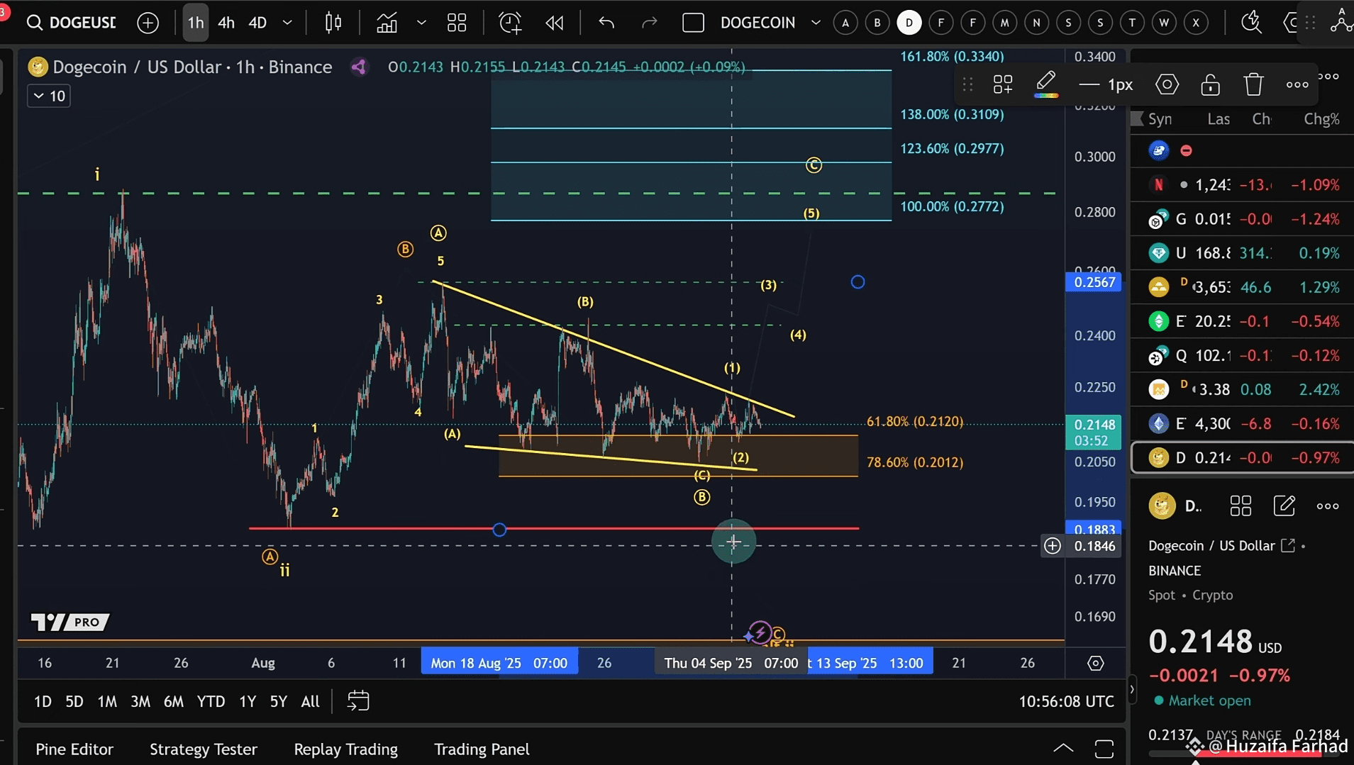Image resolution: width=1354 pixels, height=765 pixels.
Task: Select layout shortcut X
Action: click(x=1196, y=23)
